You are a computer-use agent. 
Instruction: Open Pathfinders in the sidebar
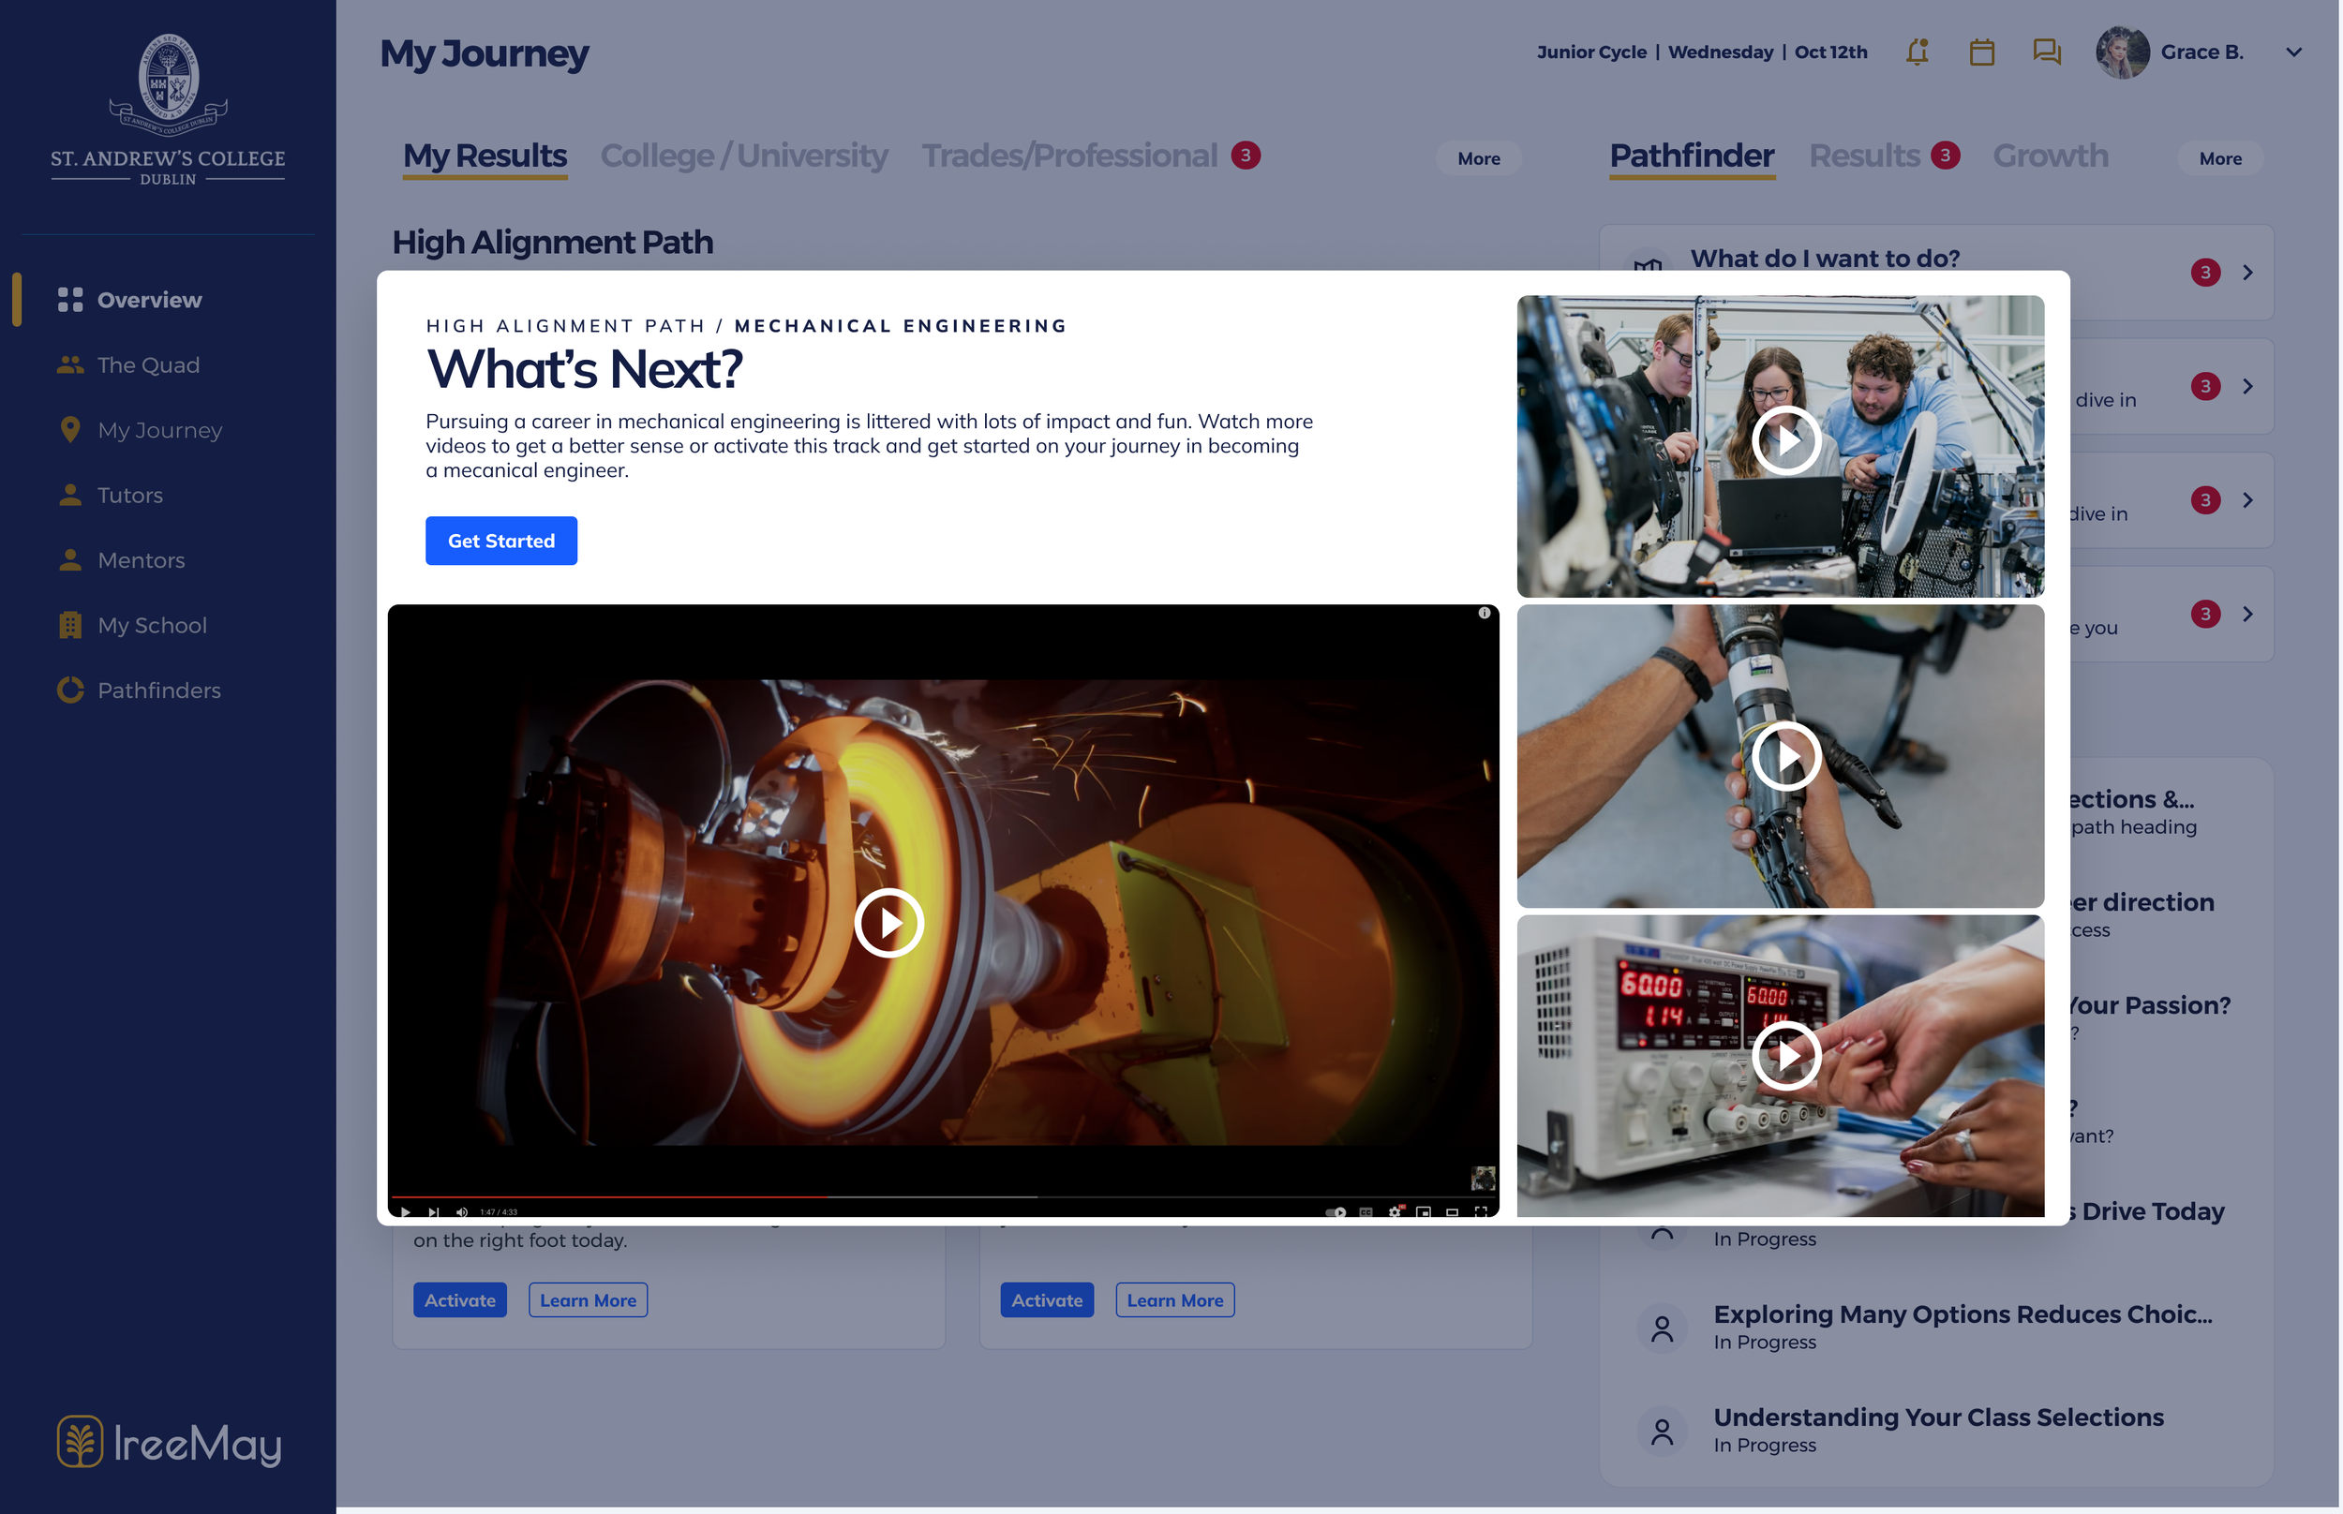[158, 690]
